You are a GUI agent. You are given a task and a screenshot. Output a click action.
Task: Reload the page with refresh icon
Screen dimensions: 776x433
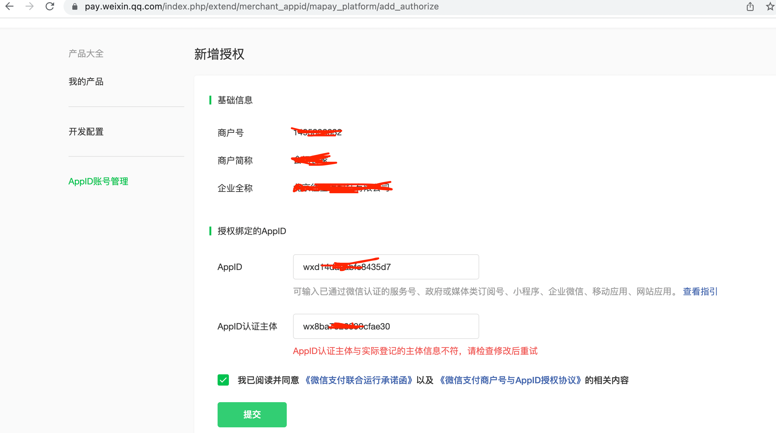(x=50, y=6)
